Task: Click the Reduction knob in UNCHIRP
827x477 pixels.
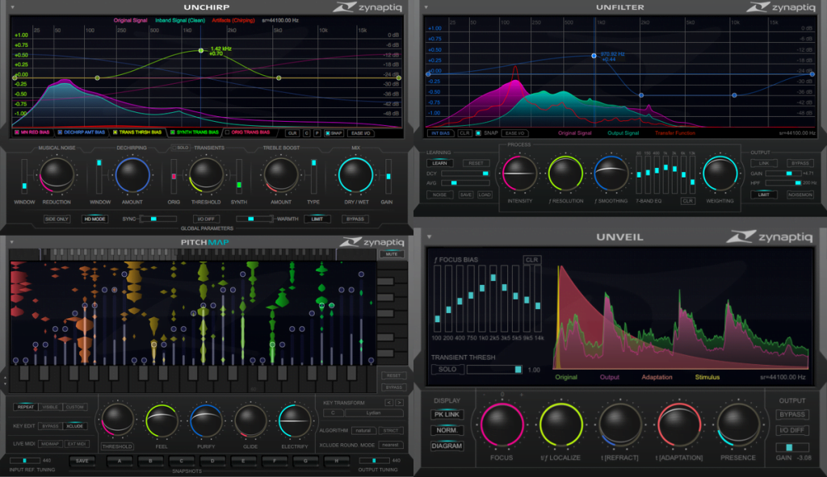Action: click(x=57, y=174)
